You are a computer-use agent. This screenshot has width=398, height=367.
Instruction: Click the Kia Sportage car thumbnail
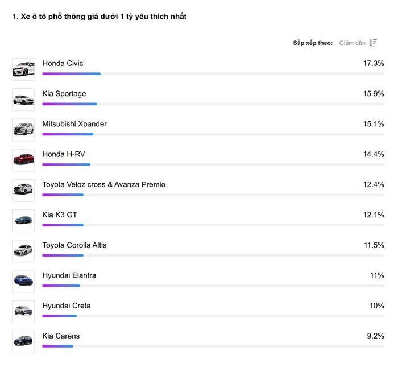(23, 100)
